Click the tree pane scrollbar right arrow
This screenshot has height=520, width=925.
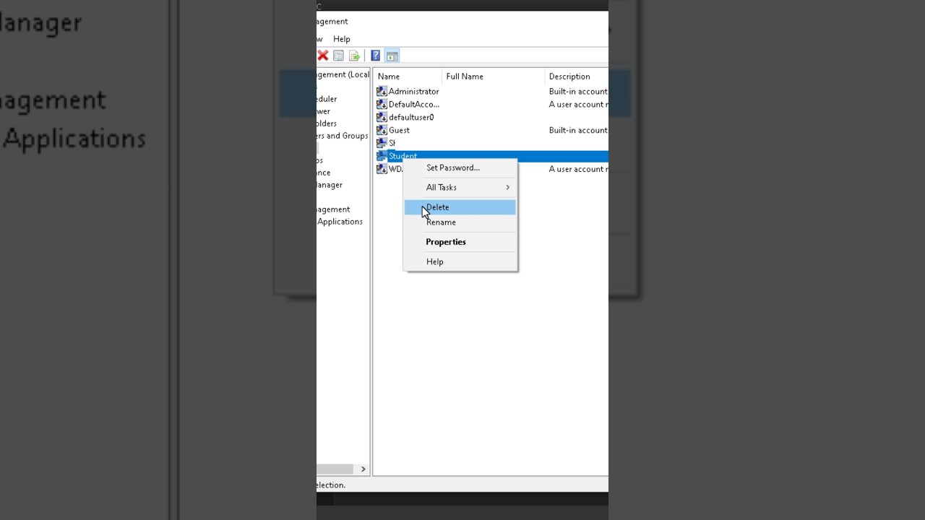pos(363,469)
